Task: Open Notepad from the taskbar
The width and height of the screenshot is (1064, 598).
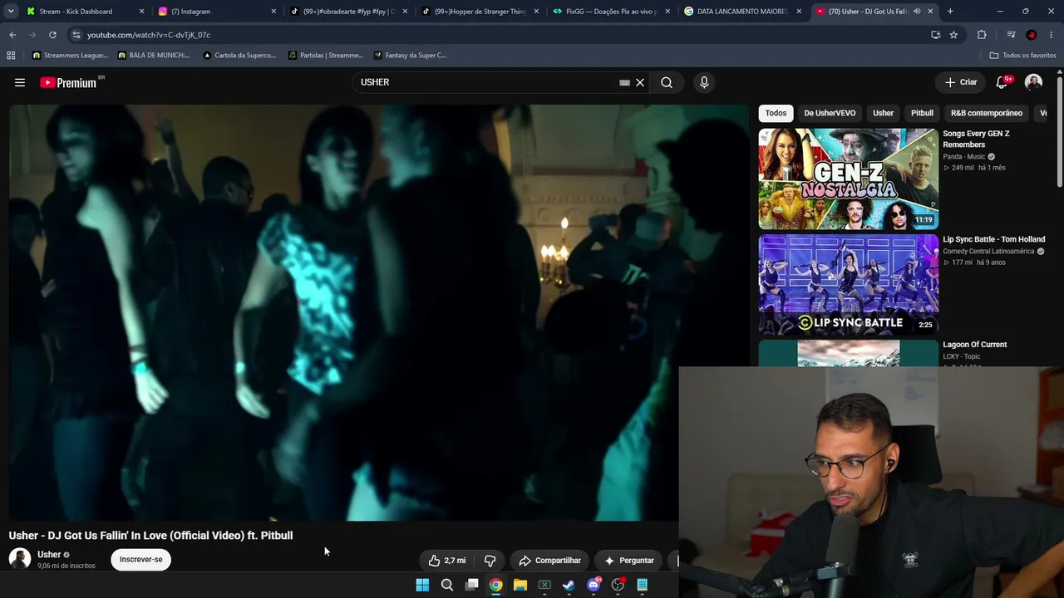Action: (642, 585)
